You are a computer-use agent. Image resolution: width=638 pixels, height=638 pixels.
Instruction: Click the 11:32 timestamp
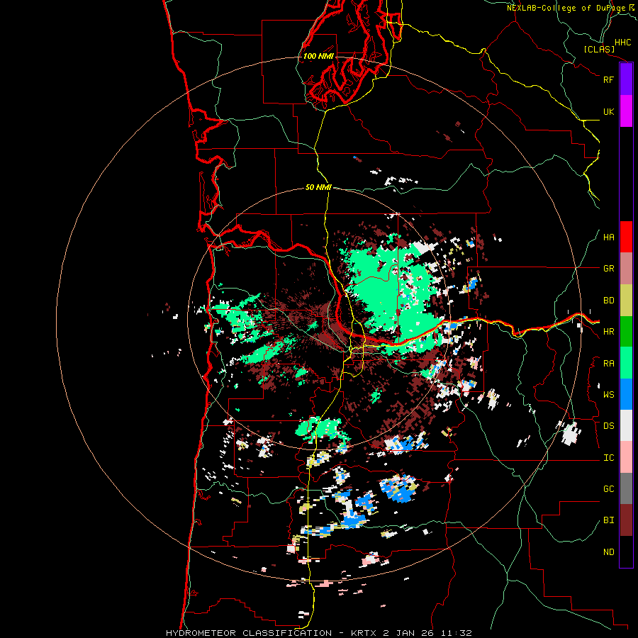[x=456, y=633]
